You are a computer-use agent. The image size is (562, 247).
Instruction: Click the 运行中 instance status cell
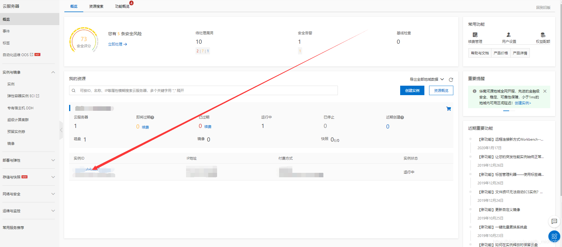[x=409, y=172]
